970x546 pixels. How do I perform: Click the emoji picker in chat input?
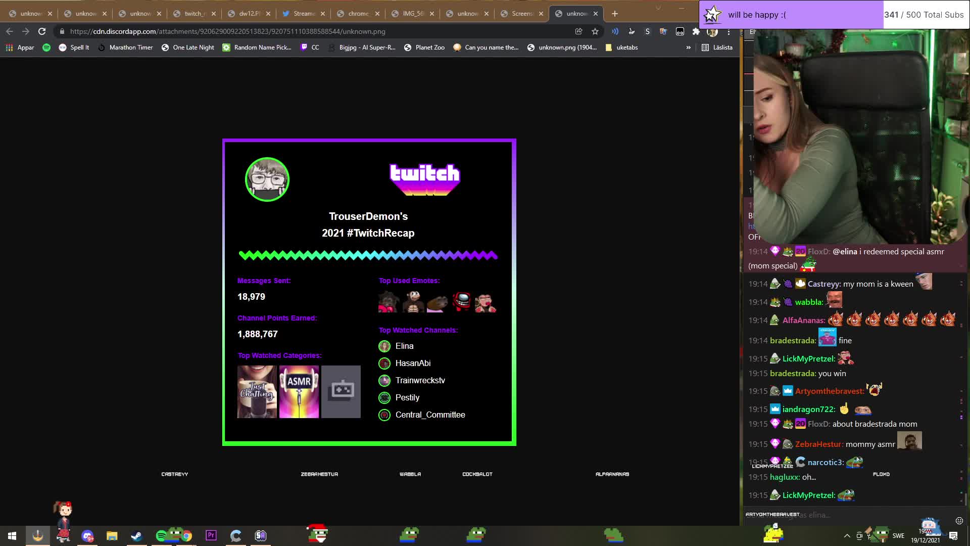coord(959,520)
